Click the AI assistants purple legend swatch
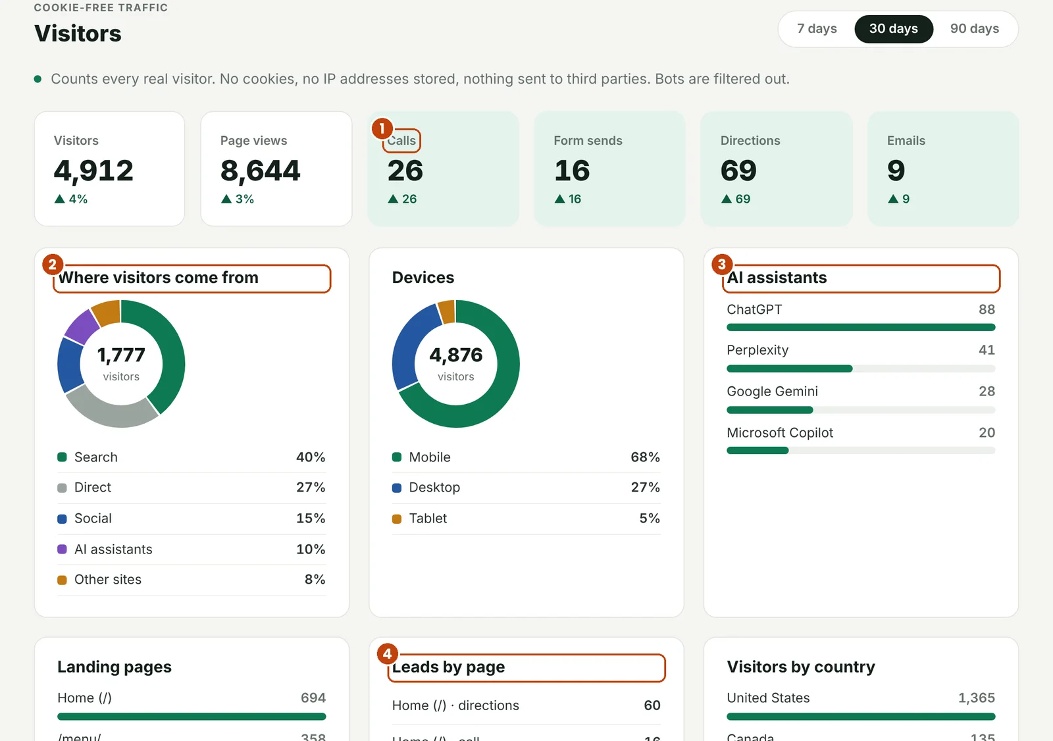The width and height of the screenshot is (1053, 741). (x=63, y=549)
